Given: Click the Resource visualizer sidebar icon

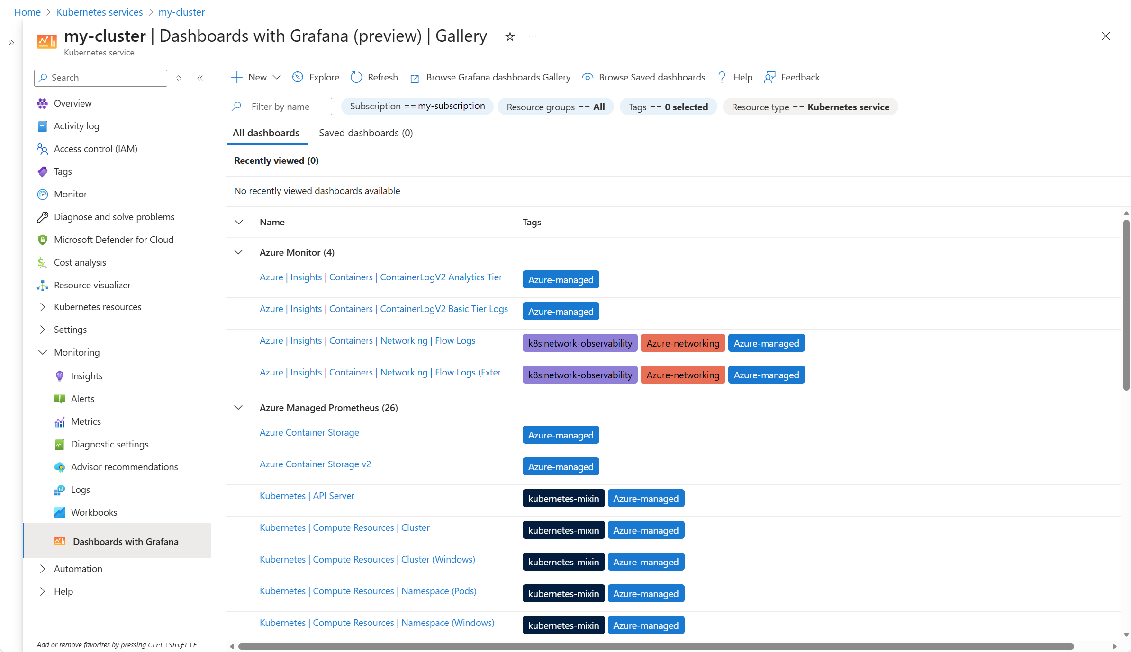Looking at the screenshot, I should (x=43, y=285).
